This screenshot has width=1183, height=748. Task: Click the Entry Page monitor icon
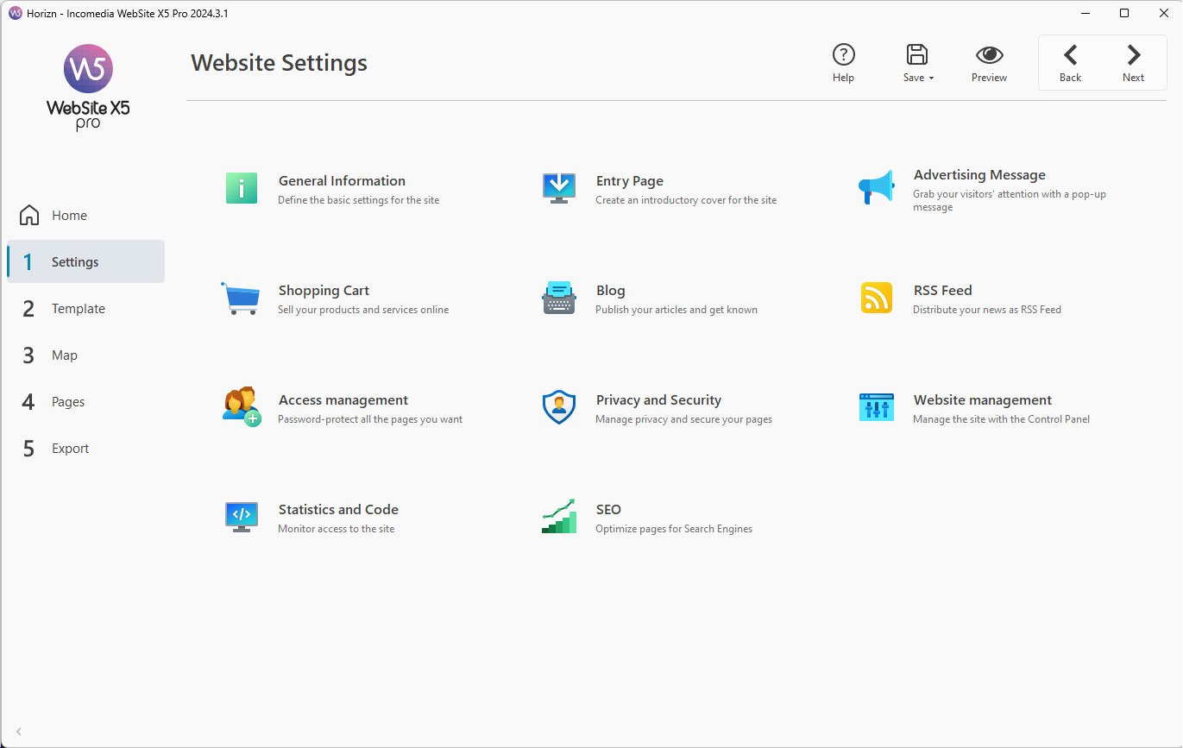[x=559, y=188]
